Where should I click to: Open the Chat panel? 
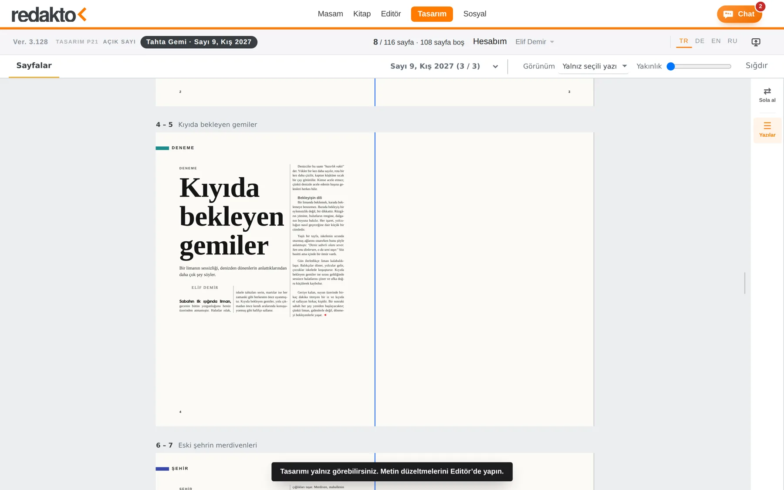tap(739, 14)
